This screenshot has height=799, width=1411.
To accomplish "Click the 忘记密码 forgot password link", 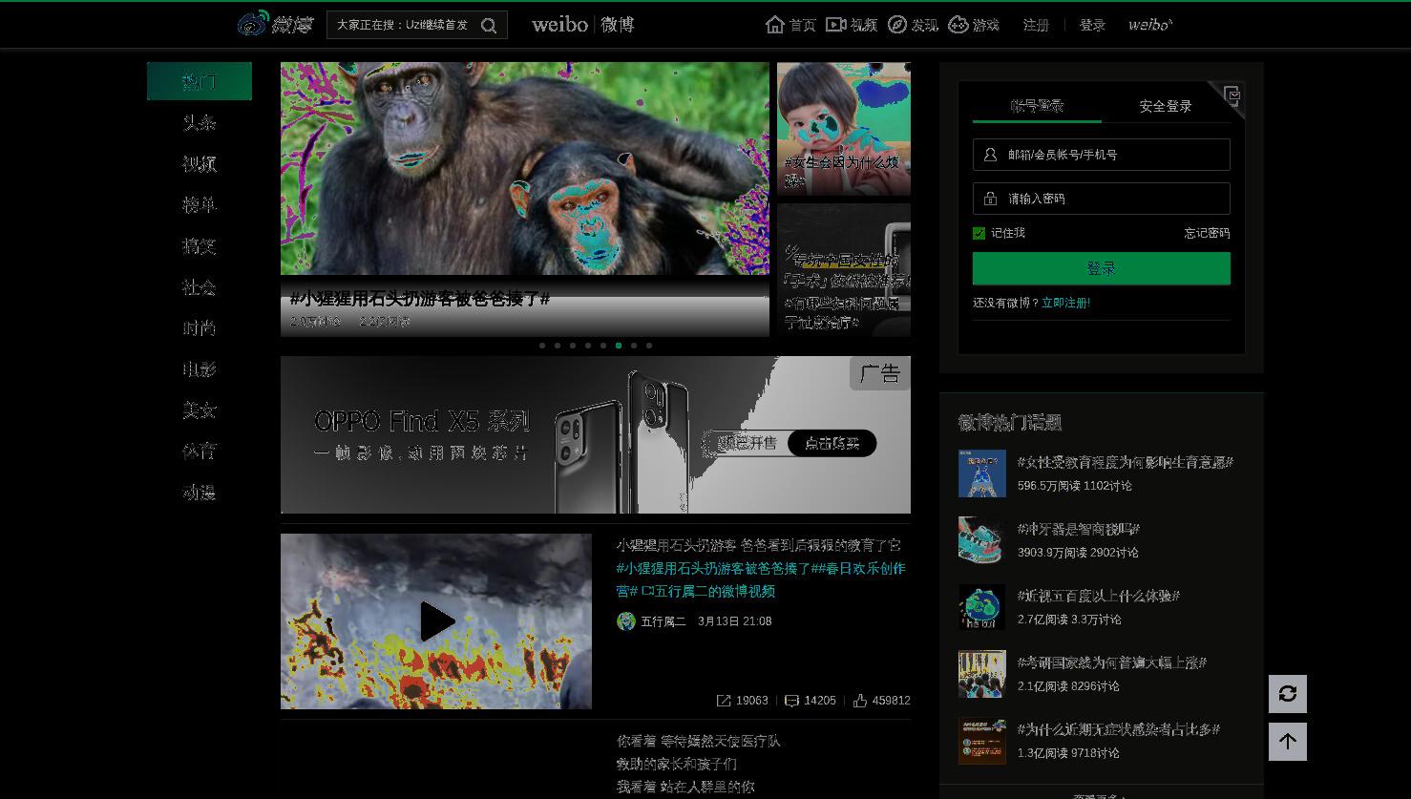I will click(1207, 233).
